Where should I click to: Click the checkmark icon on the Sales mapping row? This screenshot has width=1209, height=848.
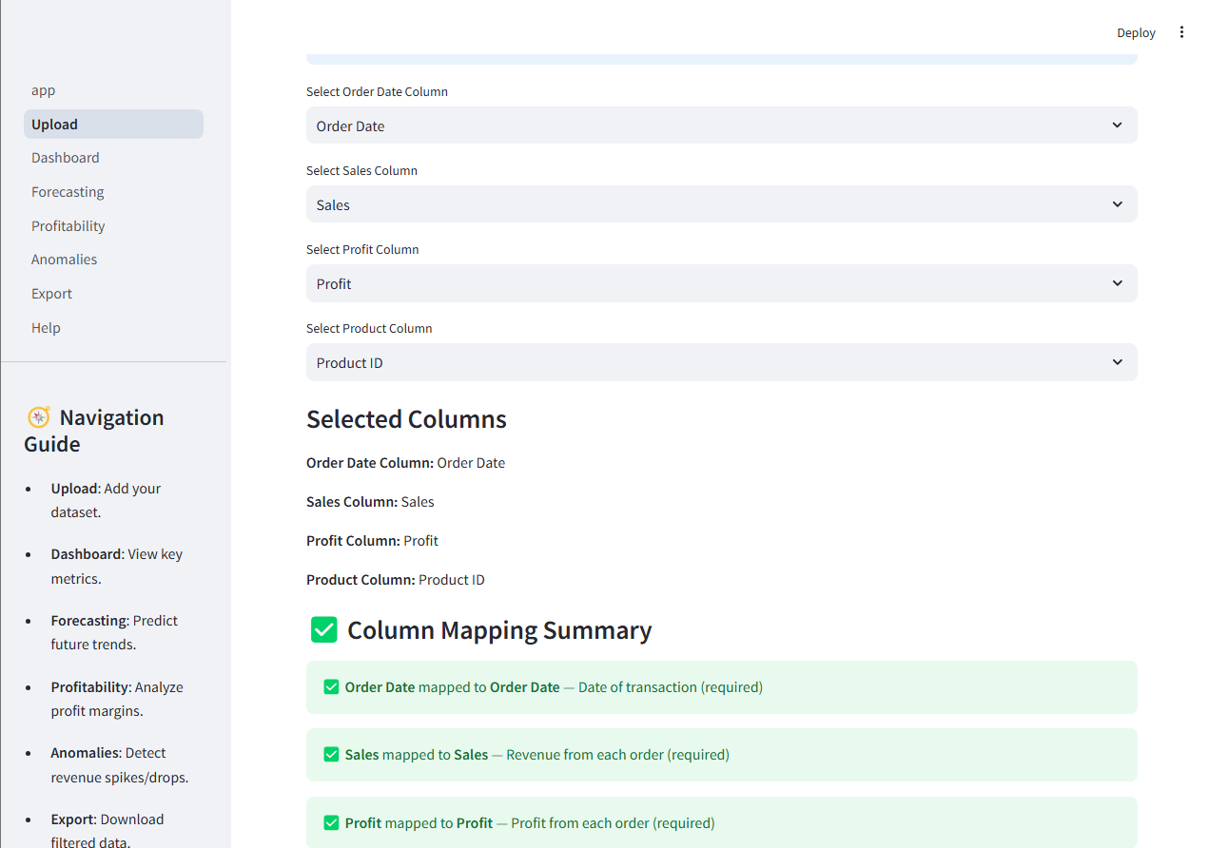(x=330, y=754)
